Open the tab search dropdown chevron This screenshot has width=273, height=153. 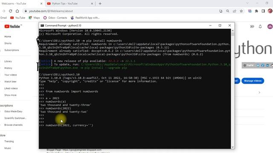(247, 3)
